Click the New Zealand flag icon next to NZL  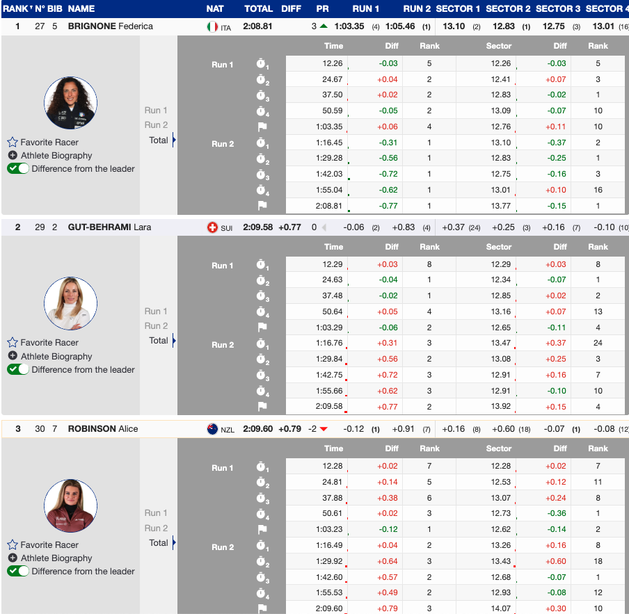[212, 429]
